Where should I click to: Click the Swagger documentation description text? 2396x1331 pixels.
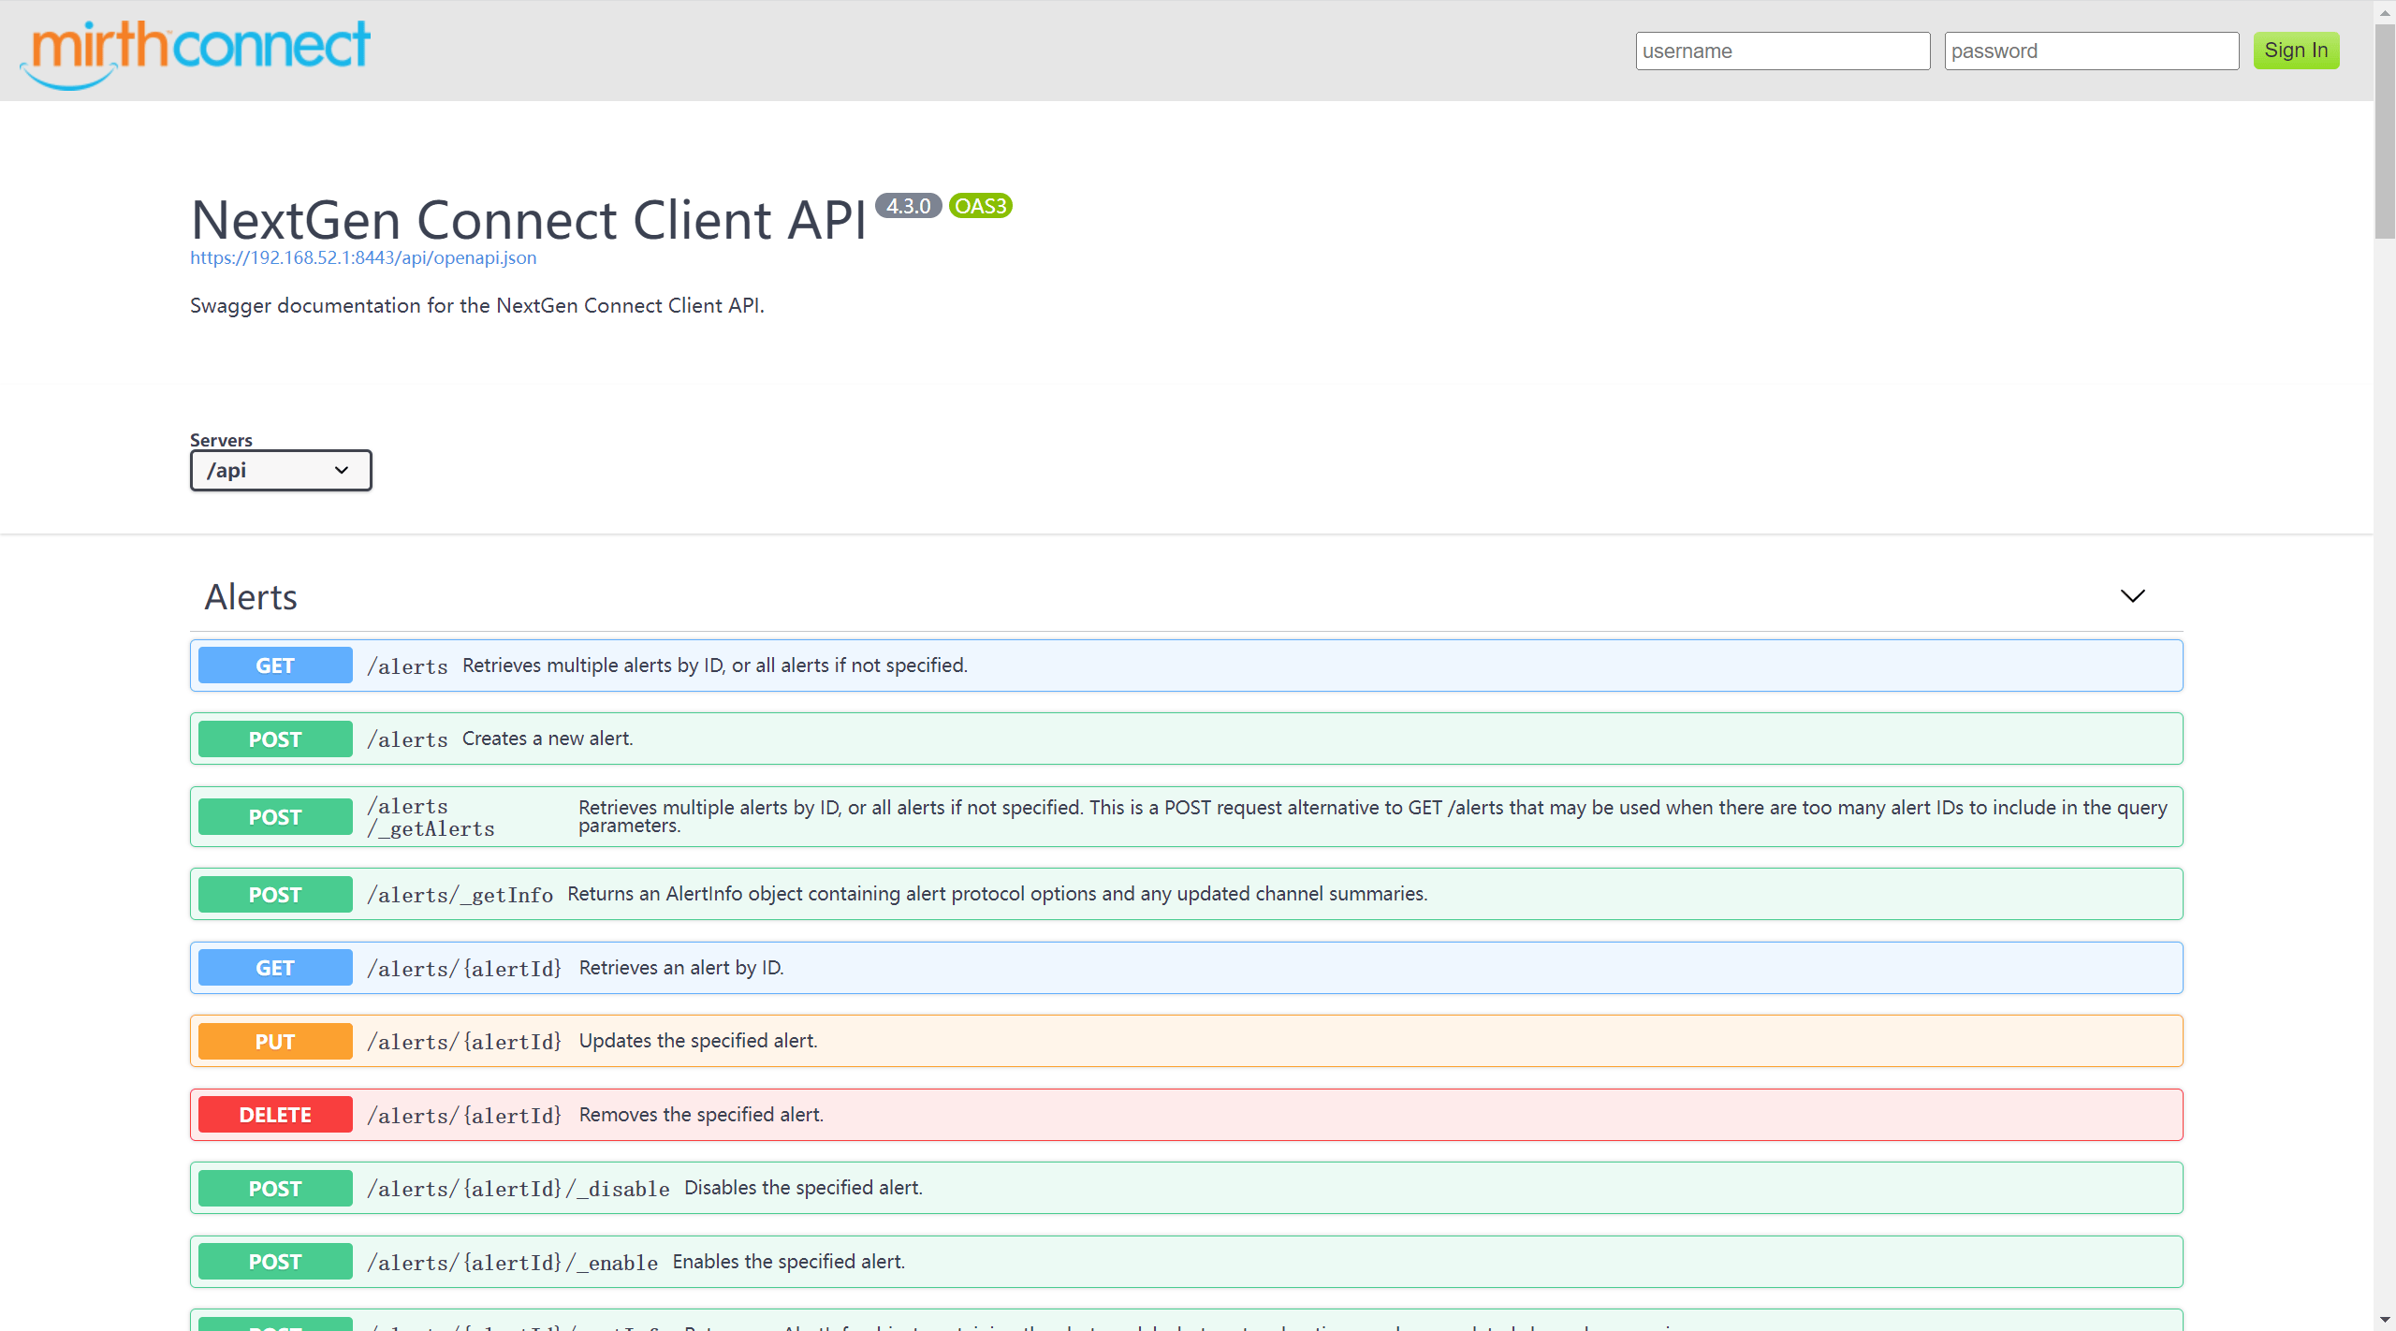coord(477,305)
